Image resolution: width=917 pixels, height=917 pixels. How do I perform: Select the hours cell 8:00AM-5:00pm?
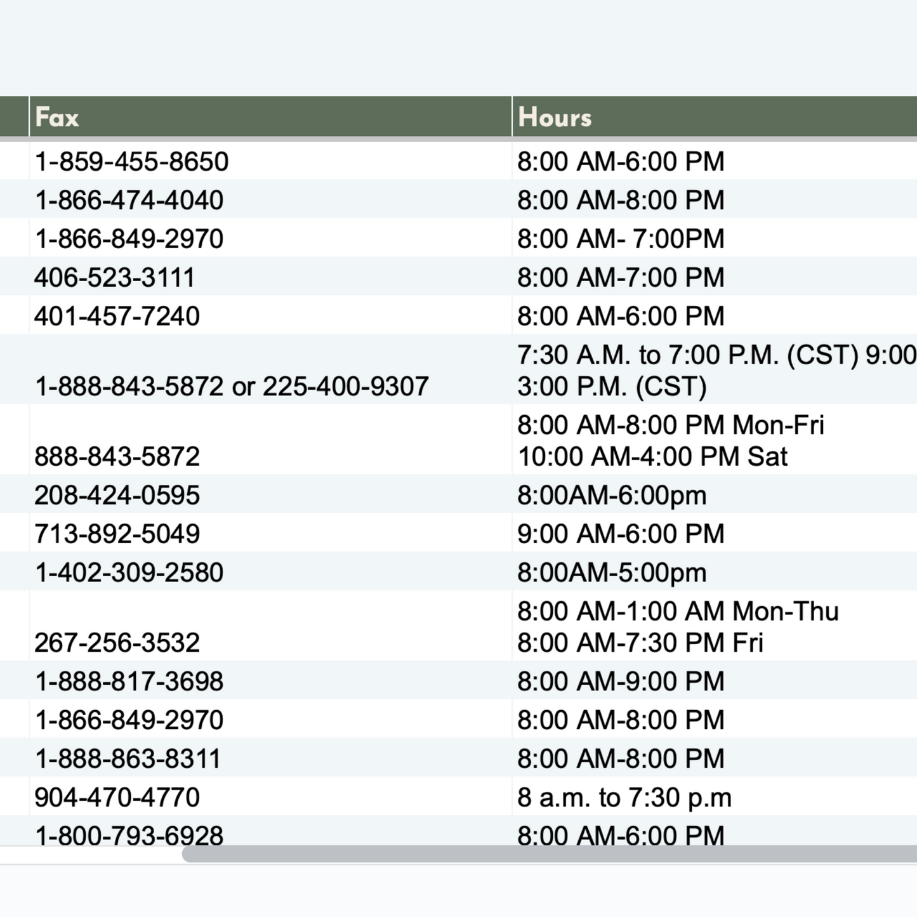[x=611, y=573]
